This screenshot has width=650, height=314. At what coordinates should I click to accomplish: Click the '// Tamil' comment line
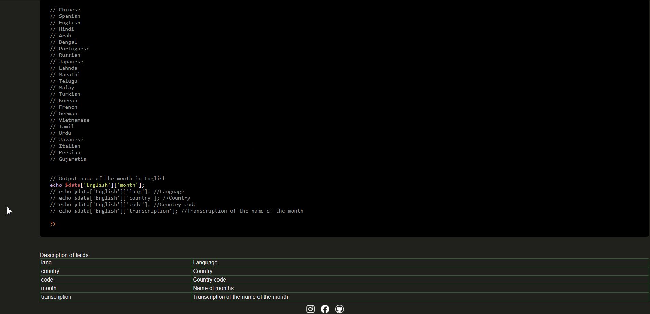pos(62,126)
